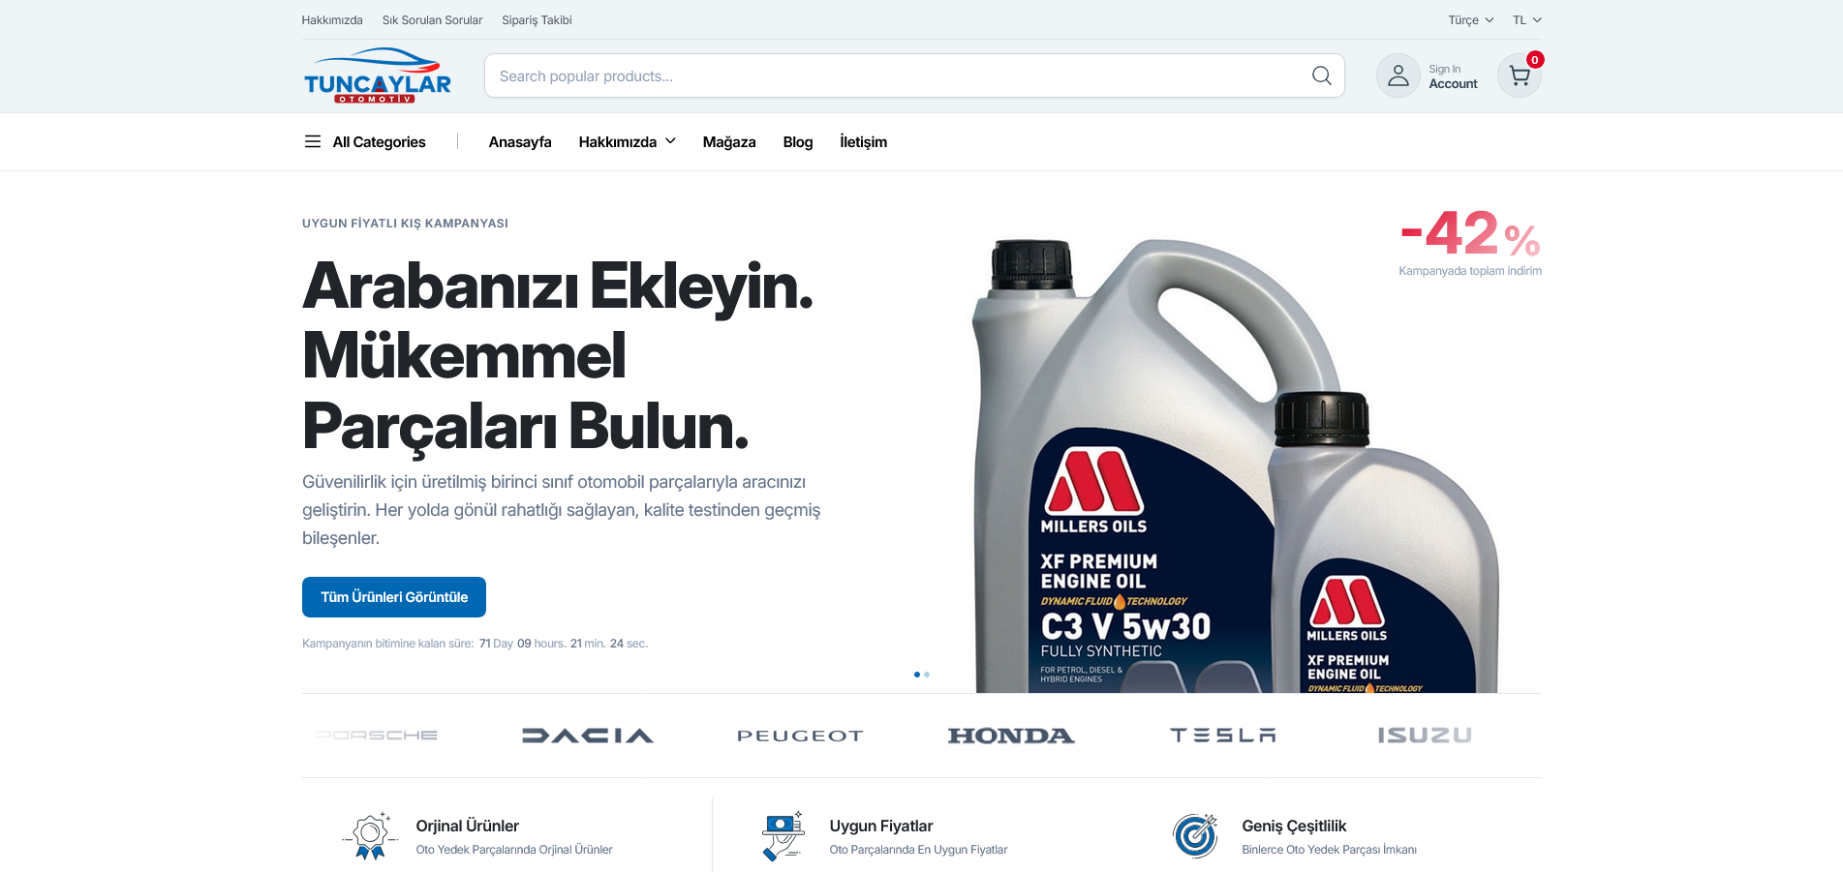
Task: Click the Honda brand logo
Action: (x=1011, y=736)
